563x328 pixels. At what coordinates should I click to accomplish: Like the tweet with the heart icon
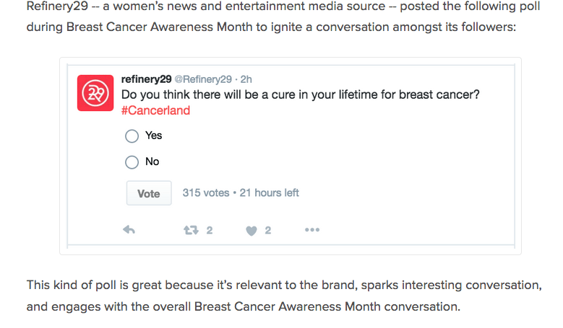click(252, 231)
